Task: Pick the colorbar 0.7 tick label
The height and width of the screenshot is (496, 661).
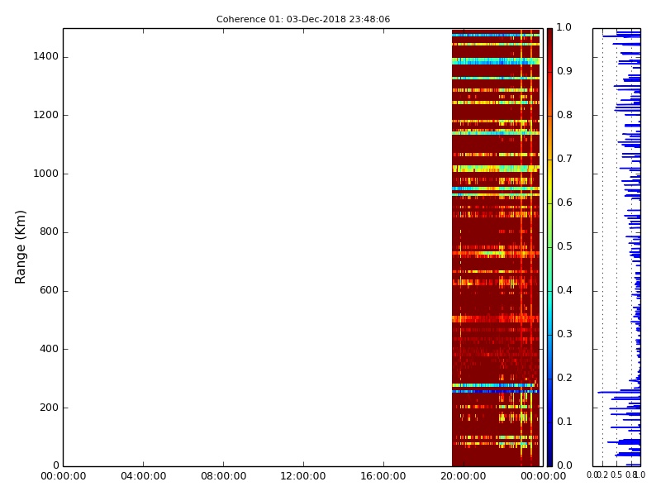Action: pyautogui.click(x=564, y=159)
